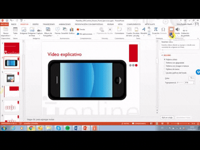
Task: Add a Cuadro de texto
Action: point(129,32)
